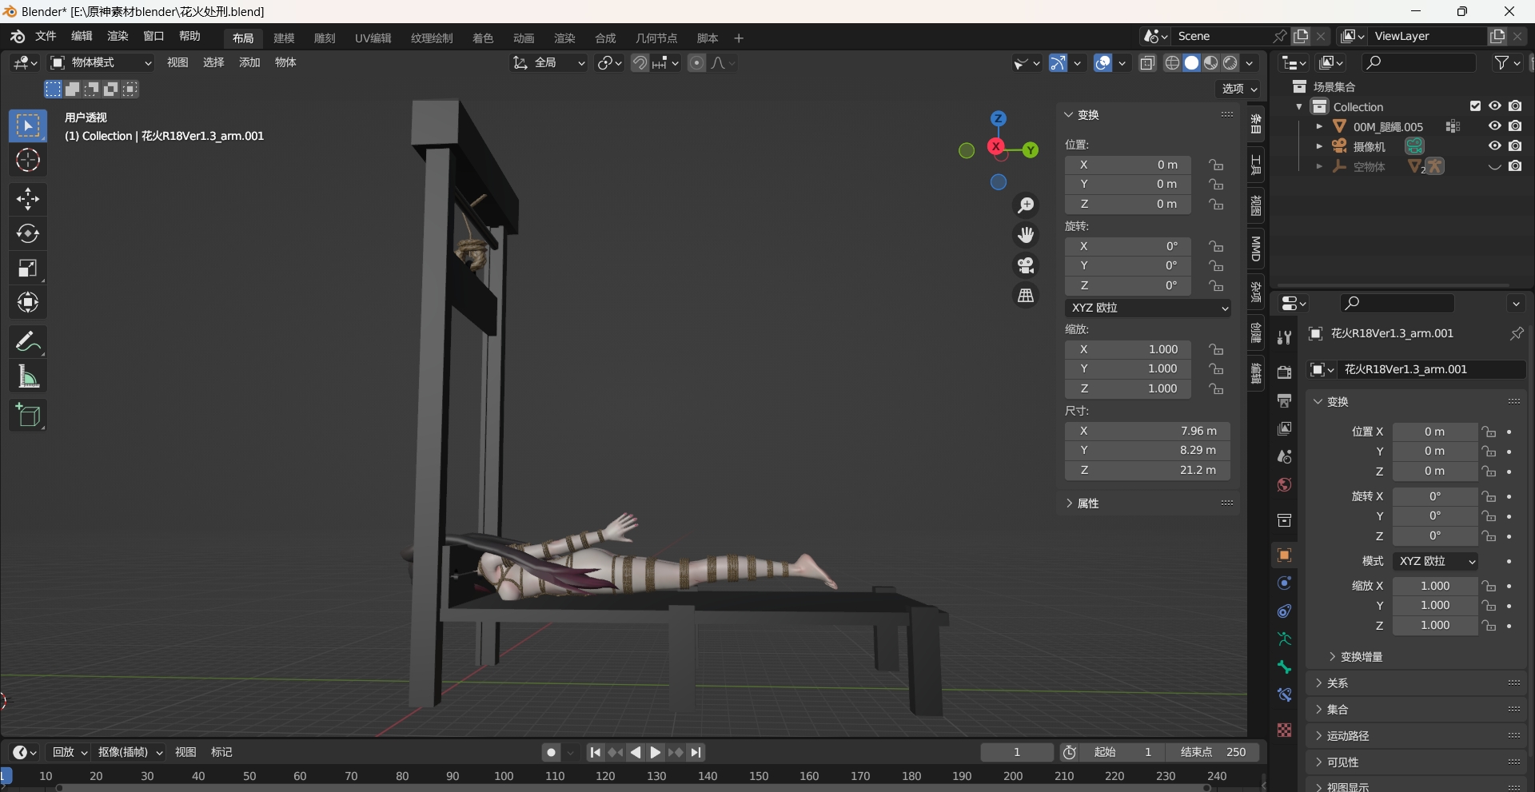This screenshot has width=1535, height=792.
Task: Open the 添加 menu in viewport header
Action: [249, 63]
